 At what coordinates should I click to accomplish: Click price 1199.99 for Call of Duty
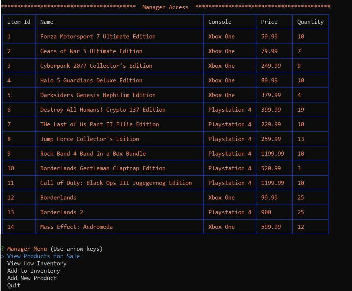click(x=273, y=183)
